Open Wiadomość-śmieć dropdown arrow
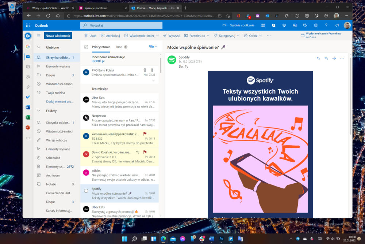This screenshot has width=365, height=244. coord(158,36)
